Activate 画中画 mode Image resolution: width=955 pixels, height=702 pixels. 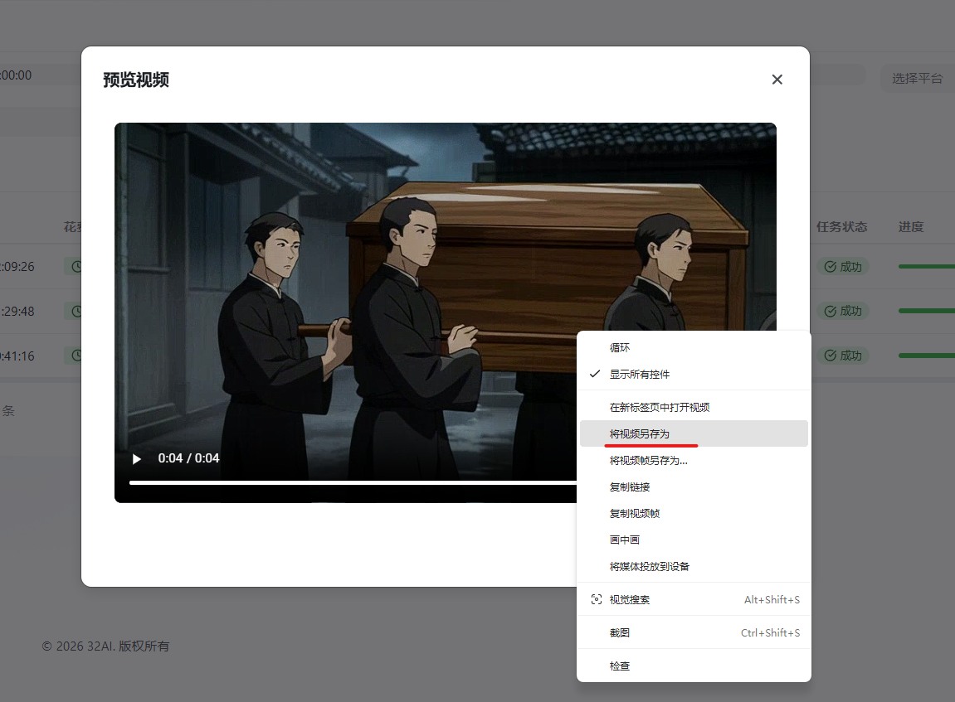tap(693, 540)
